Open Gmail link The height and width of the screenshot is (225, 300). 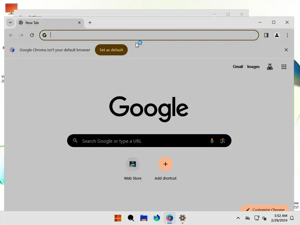pos(238,67)
